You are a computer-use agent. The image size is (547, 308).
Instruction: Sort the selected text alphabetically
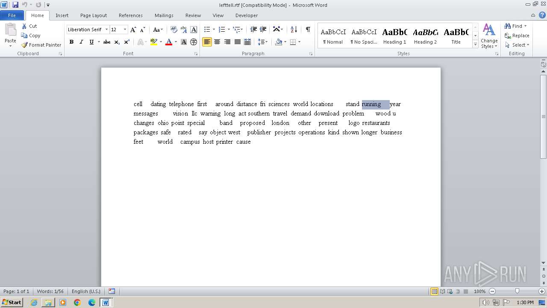pos(294,30)
